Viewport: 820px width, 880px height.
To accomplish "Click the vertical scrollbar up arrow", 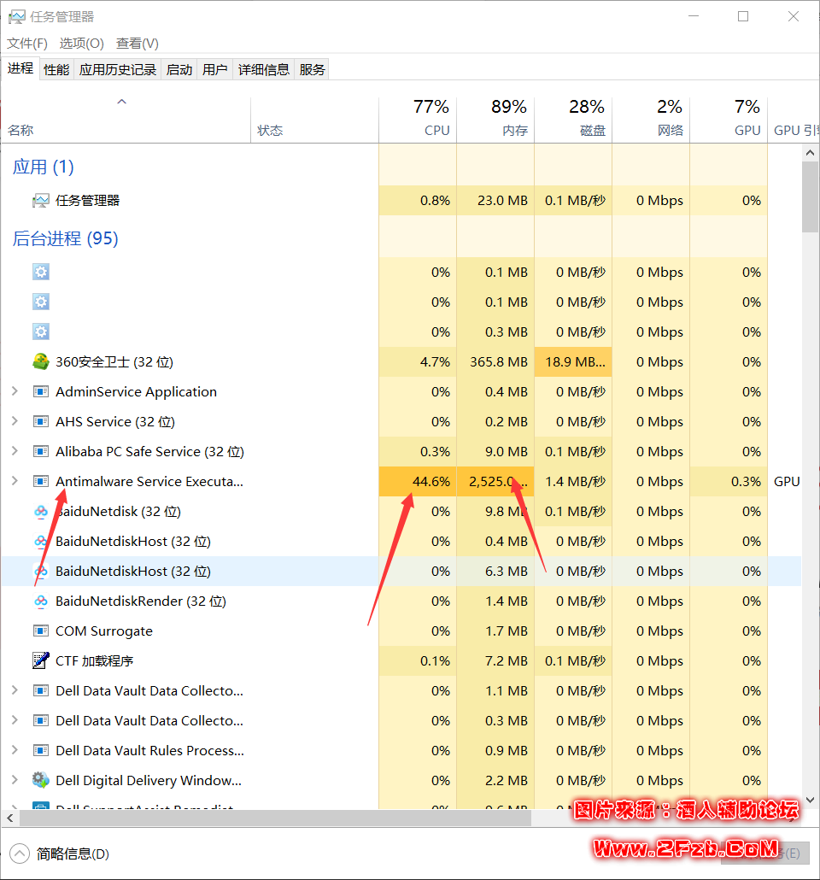I will [810, 153].
